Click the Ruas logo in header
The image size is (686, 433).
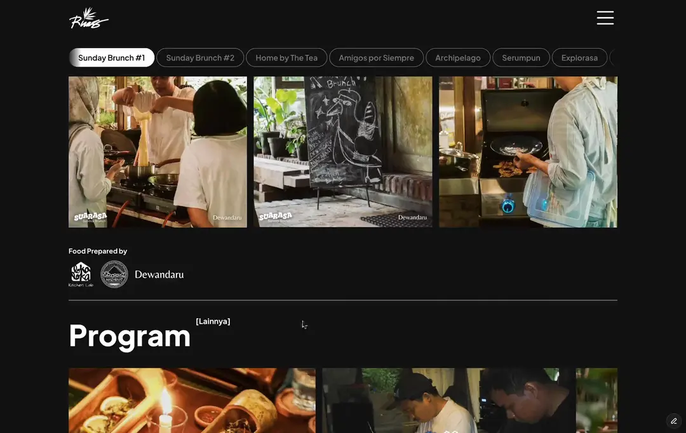coord(89,18)
